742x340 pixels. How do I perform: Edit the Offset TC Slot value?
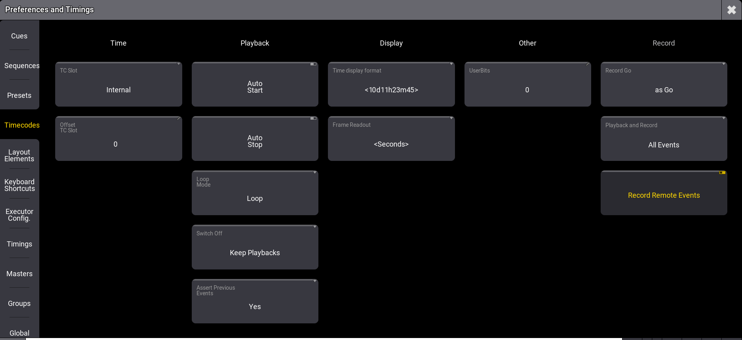[x=118, y=139]
